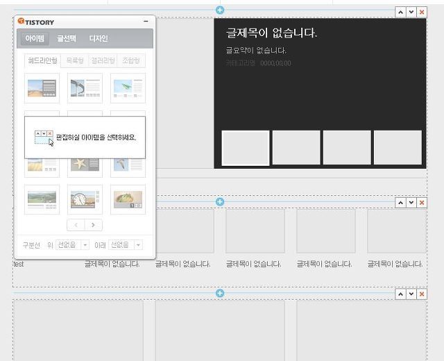The width and height of the screenshot is (444, 361).
Task: Remove the gallery row section
Action: pos(422,203)
